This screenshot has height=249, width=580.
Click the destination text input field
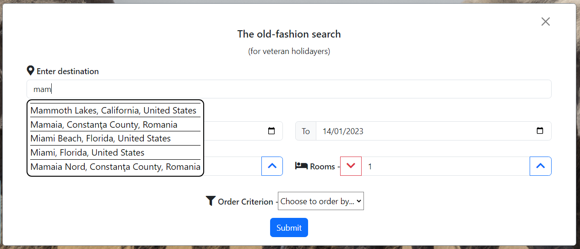(x=289, y=89)
